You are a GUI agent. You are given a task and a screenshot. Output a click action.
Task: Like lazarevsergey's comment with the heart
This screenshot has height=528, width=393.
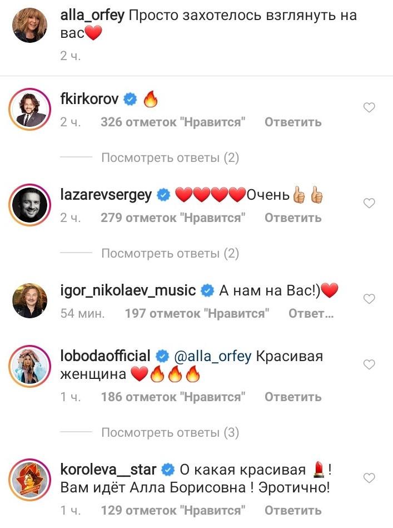(x=369, y=203)
